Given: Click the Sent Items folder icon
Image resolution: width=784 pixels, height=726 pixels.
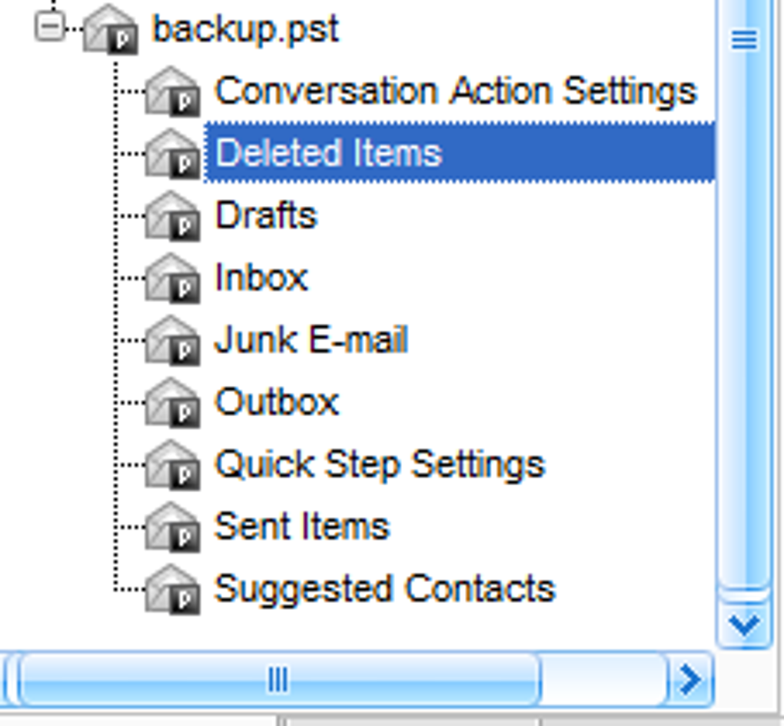Looking at the screenshot, I should pyautogui.click(x=173, y=528).
